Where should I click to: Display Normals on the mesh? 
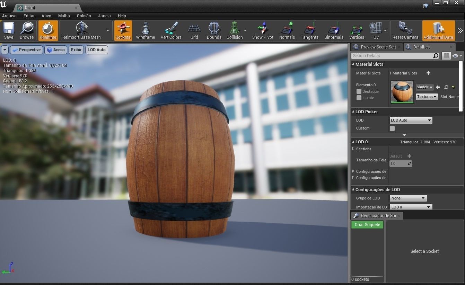pyautogui.click(x=287, y=30)
